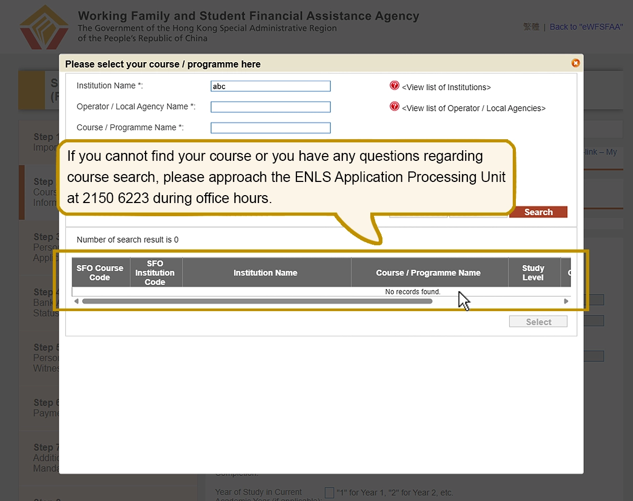This screenshot has height=501, width=633.
Task: Click the Course / Programme Name column header
Action: pos(428,273)
